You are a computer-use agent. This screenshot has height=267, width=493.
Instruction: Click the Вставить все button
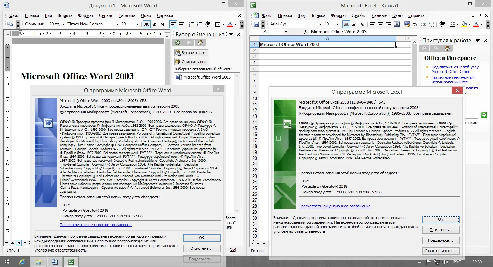[191, 53]
